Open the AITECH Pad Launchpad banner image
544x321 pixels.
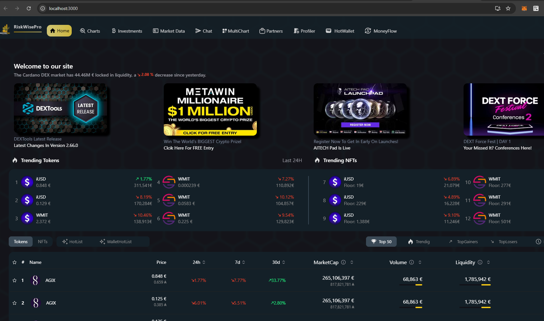click(360, 110)
